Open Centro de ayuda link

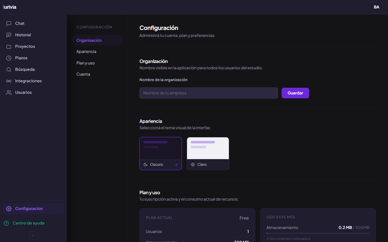[28, 223]
